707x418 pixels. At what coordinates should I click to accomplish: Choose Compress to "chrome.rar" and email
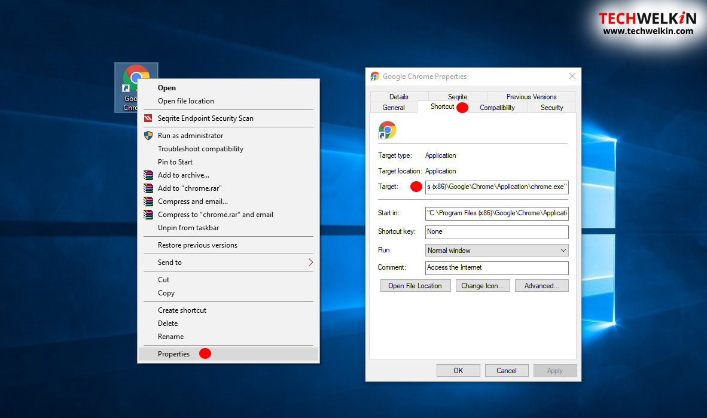click(228, 215)
